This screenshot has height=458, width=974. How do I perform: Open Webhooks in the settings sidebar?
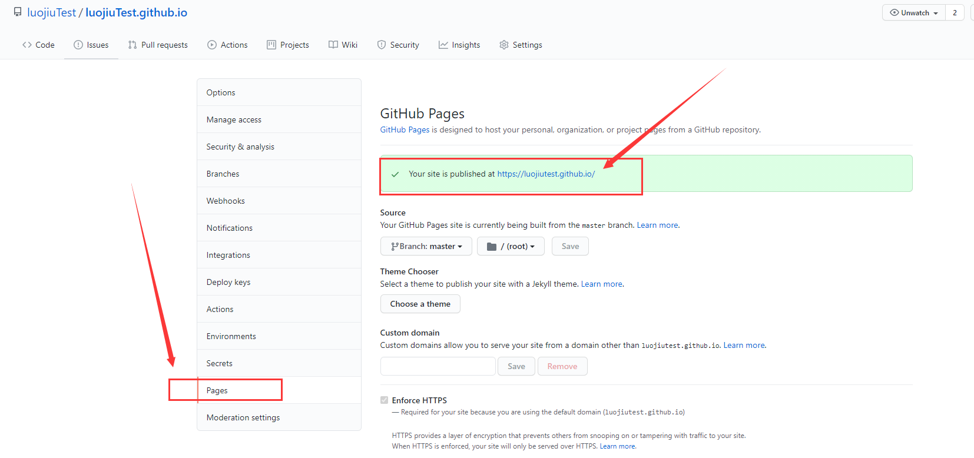pos(226,201)
